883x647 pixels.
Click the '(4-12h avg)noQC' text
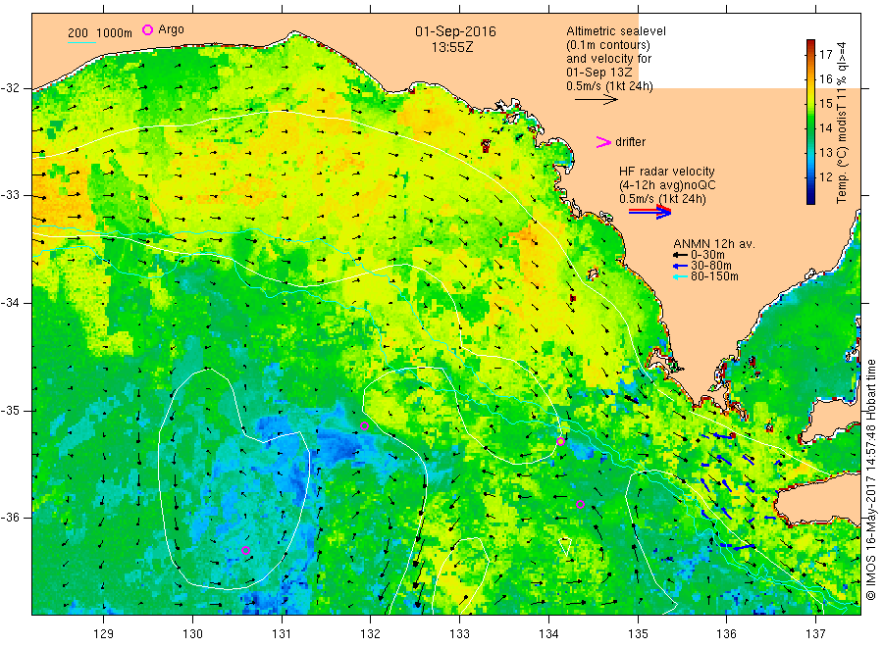667,185
